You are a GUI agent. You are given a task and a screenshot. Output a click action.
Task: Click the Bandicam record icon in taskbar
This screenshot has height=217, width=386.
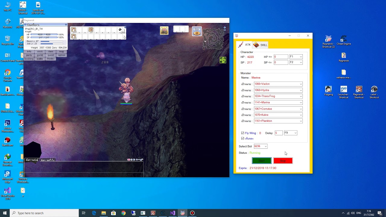(192, 213)
